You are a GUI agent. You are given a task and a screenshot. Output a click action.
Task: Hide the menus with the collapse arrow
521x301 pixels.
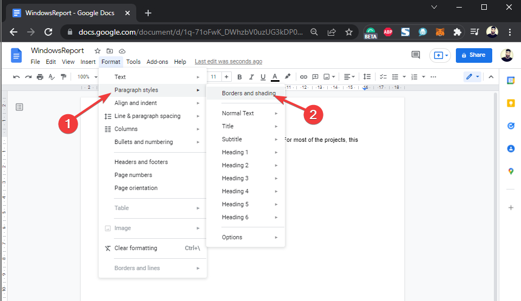[x=491, y=77]
